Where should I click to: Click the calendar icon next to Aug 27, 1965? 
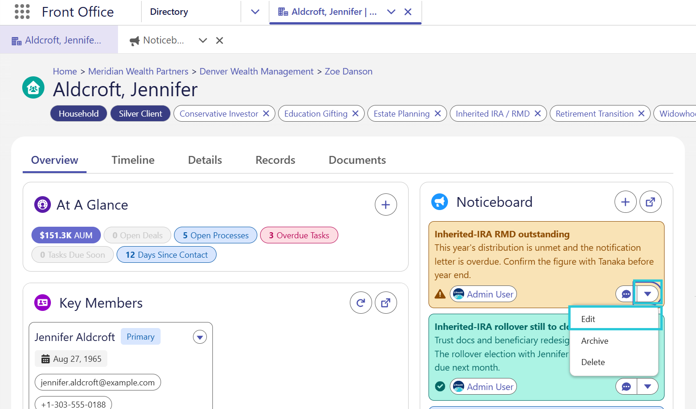45,359
